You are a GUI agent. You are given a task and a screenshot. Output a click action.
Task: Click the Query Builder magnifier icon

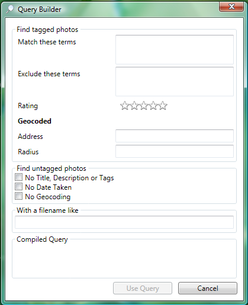(x=10, y=9)
